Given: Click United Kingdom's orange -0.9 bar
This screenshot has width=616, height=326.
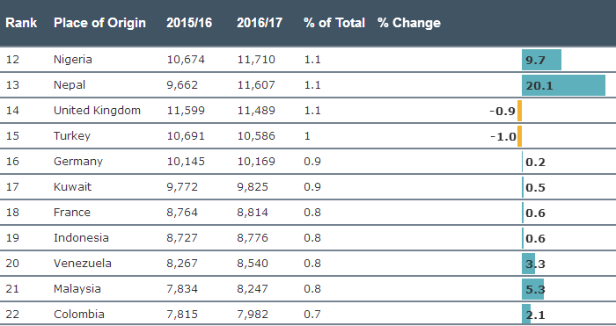Looking at the screenshot, I should click(x=519, y=111).
